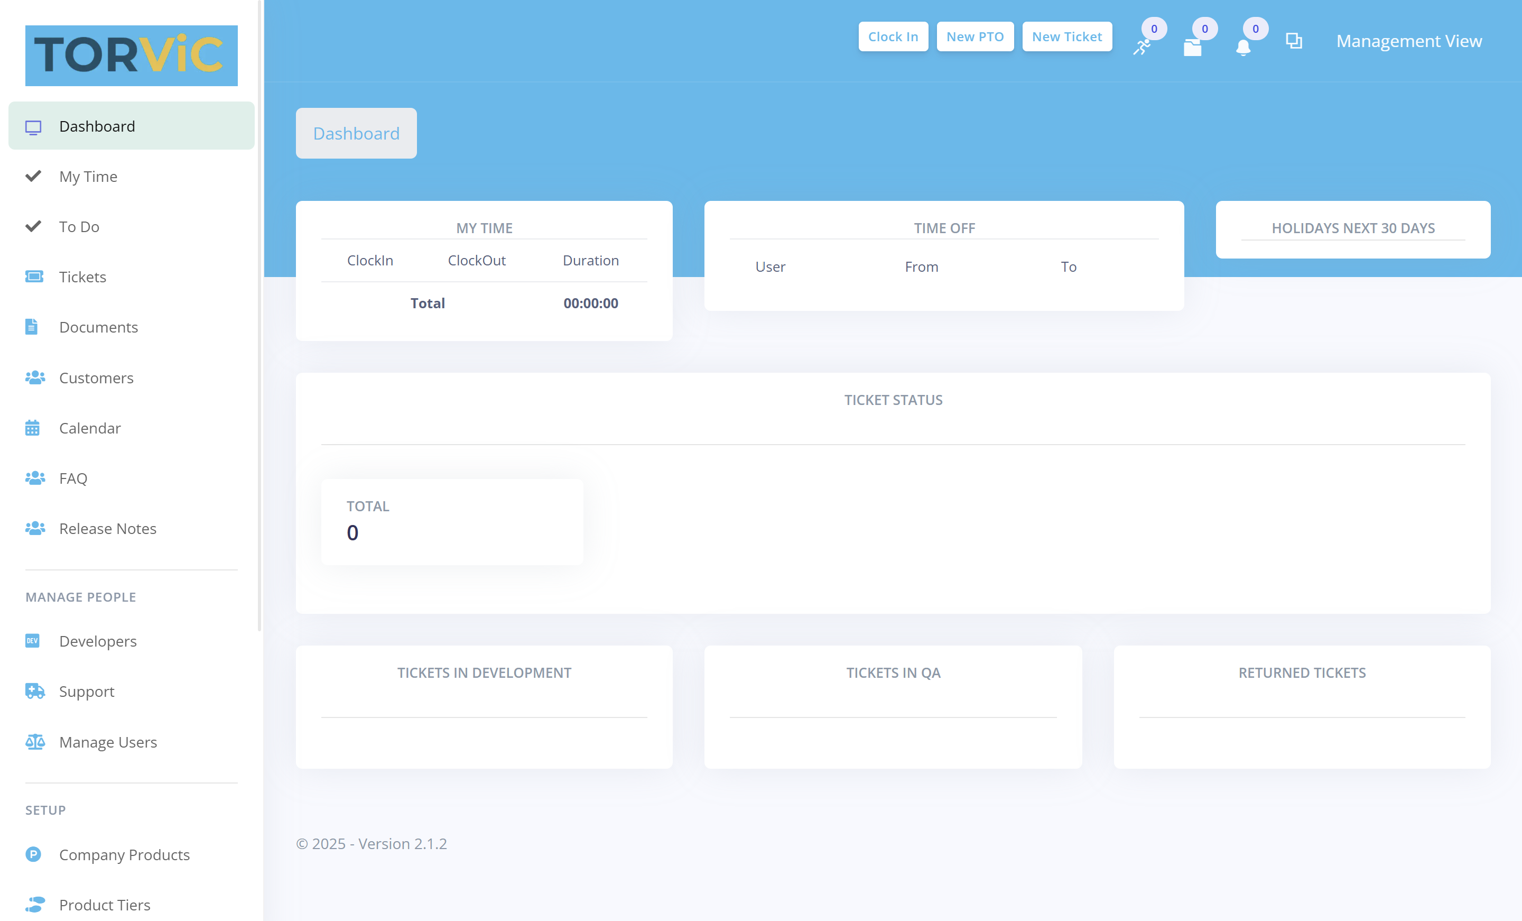Click the Holidays Next 30 Days heading

[x=1353, y=228]
